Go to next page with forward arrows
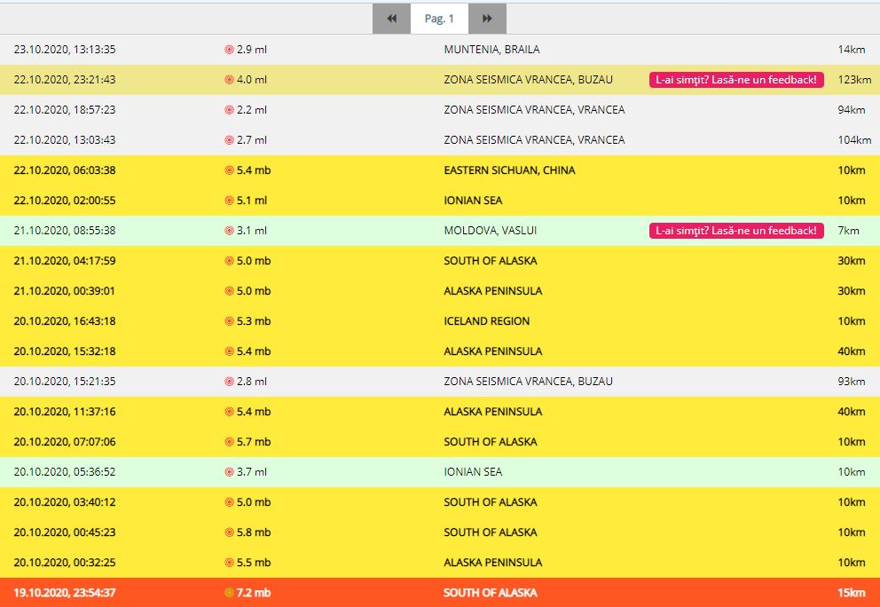This screenshot has width=880, height=607. (x=487, y=19)
